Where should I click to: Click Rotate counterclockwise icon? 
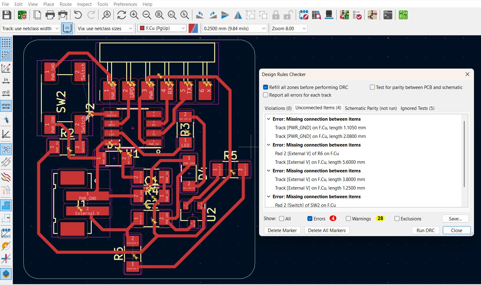(200, 15)
